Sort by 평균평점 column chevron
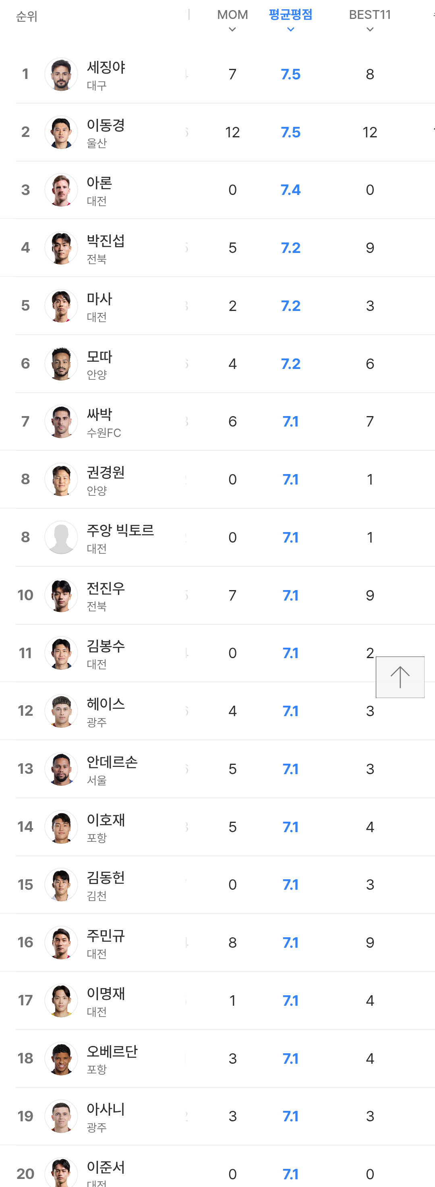 click(x=290, y=30)
